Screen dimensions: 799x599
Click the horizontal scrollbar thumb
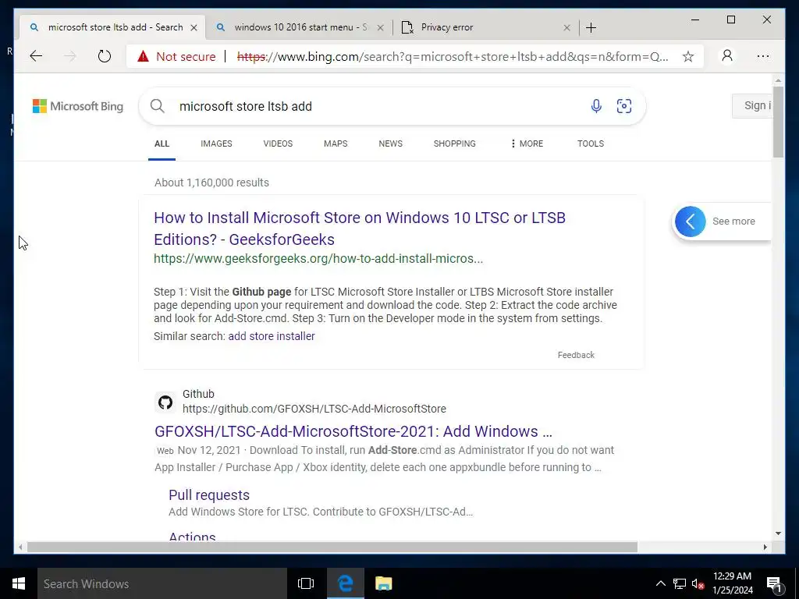point(332,547)
